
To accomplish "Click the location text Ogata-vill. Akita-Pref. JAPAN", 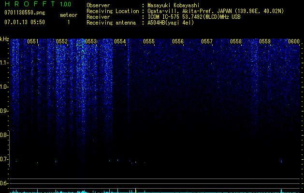I will coord(189,11).
